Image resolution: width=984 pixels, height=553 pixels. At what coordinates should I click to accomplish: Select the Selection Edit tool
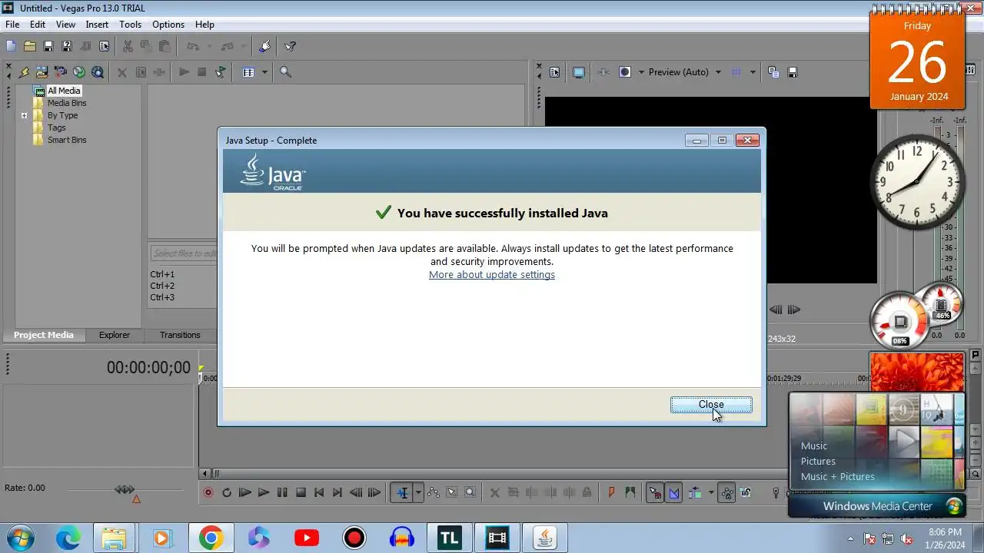(452, 492)
